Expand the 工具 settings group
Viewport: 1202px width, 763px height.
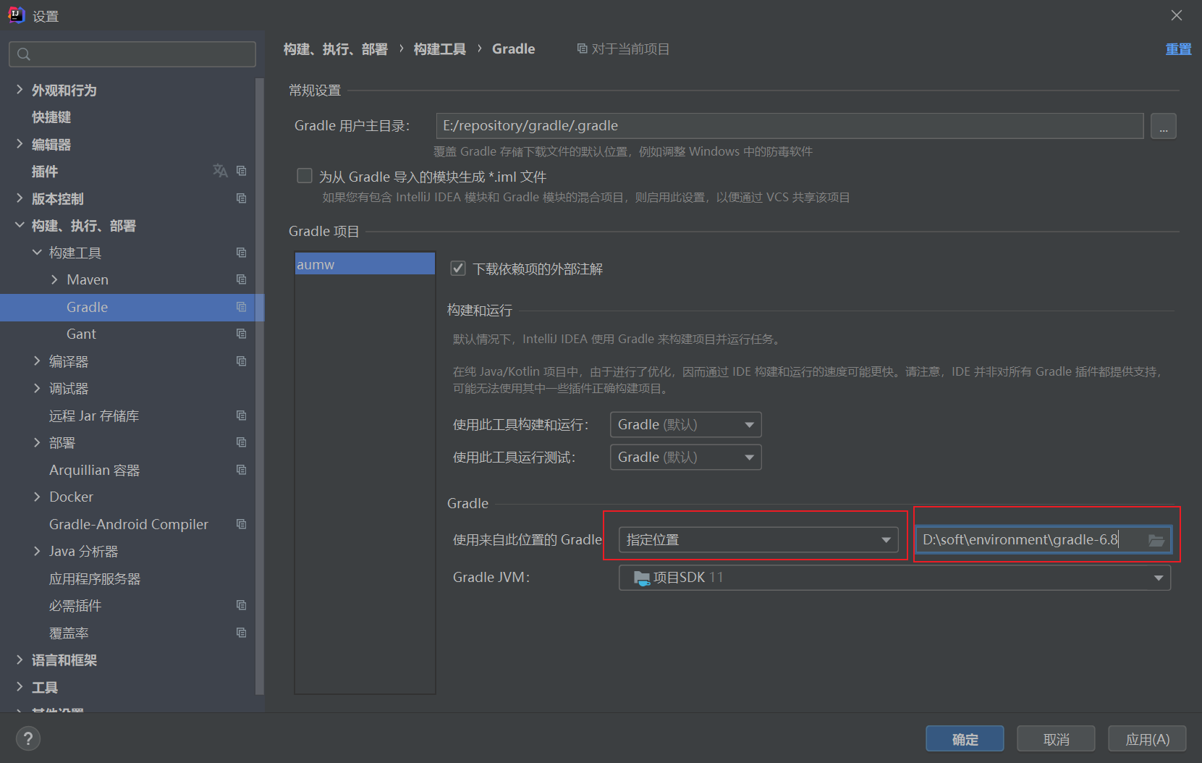click(20, 687)
